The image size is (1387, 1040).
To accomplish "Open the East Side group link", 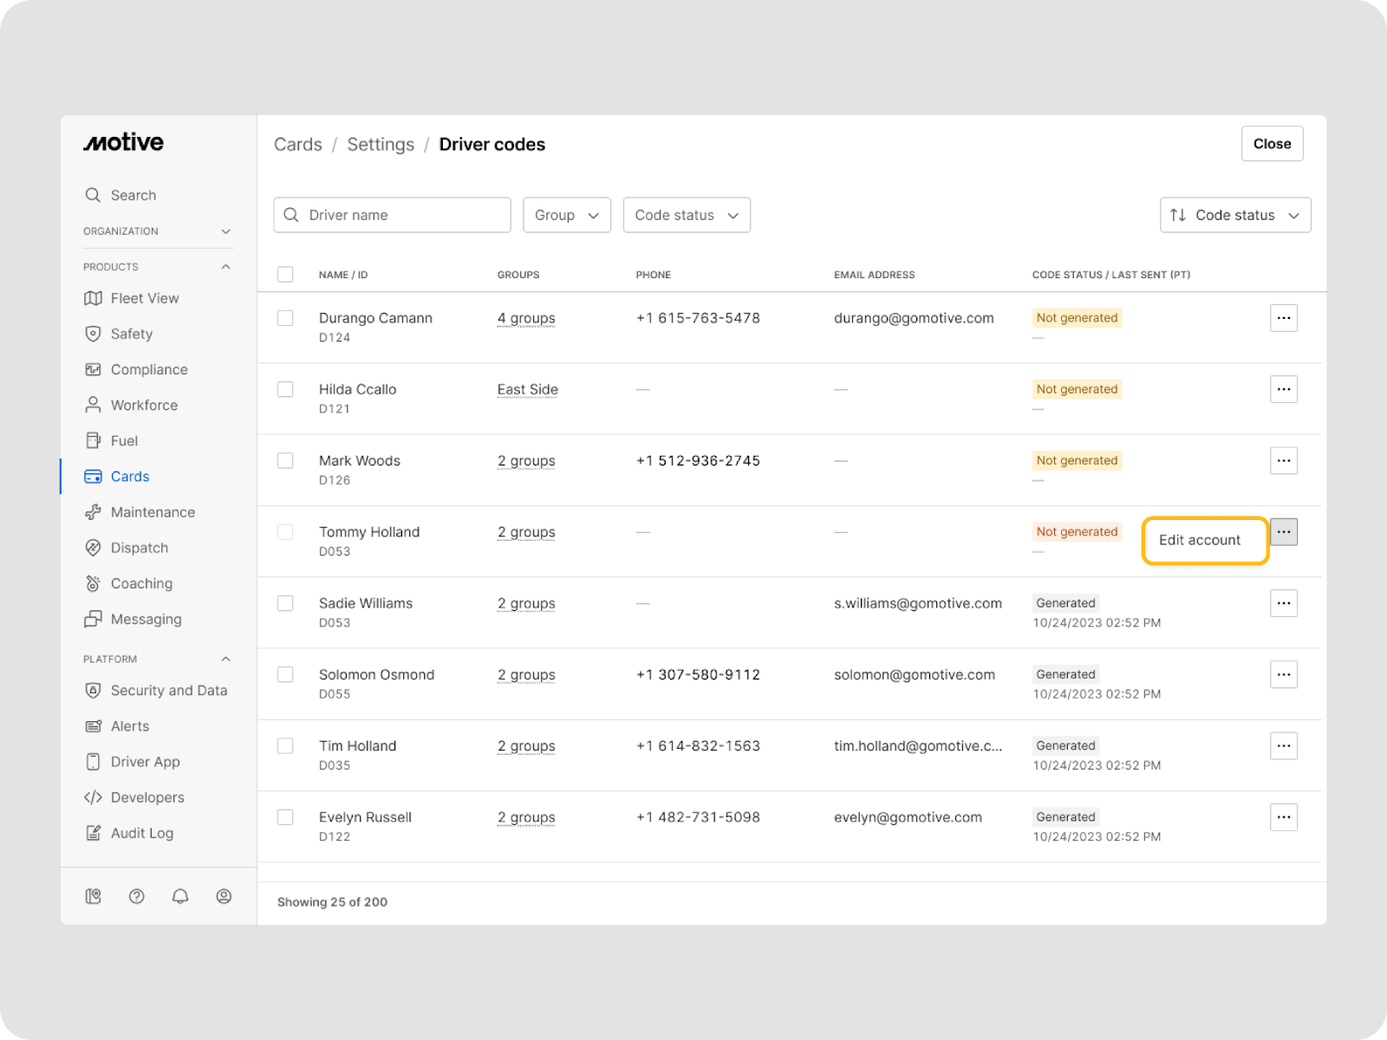I will [527, 389].
